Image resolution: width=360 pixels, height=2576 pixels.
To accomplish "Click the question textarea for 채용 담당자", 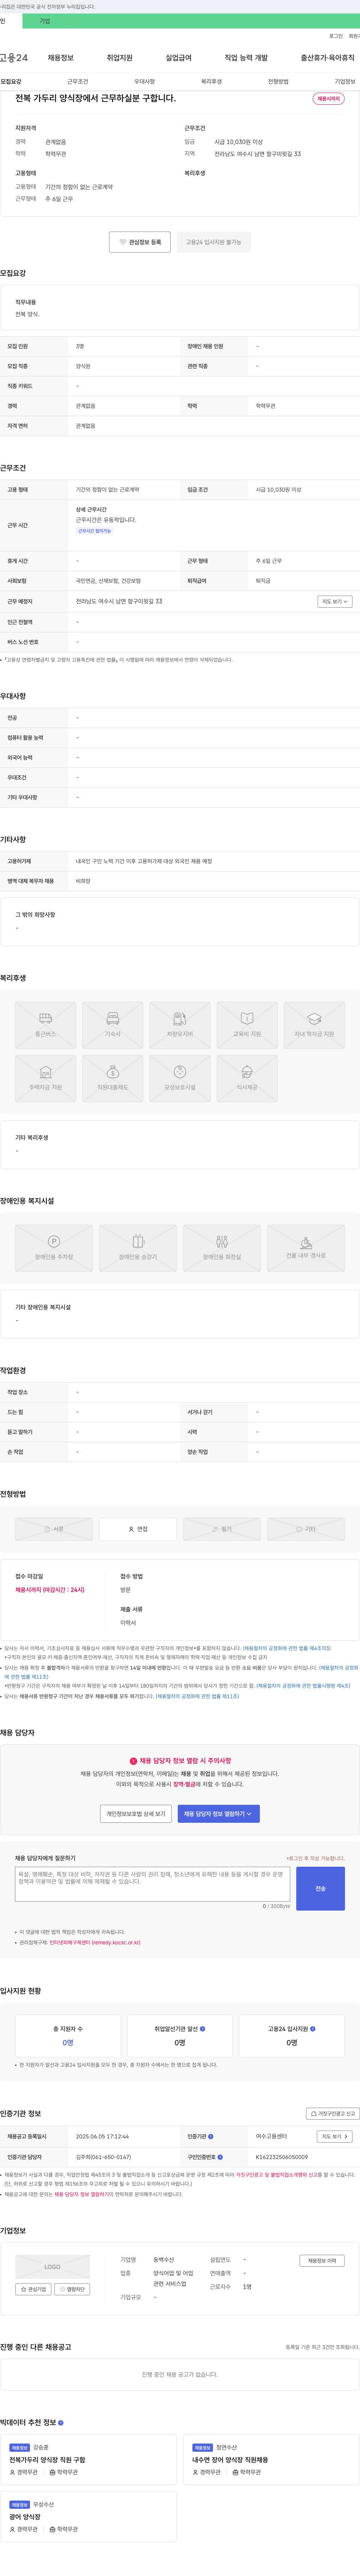I will tap(153, 1884).
